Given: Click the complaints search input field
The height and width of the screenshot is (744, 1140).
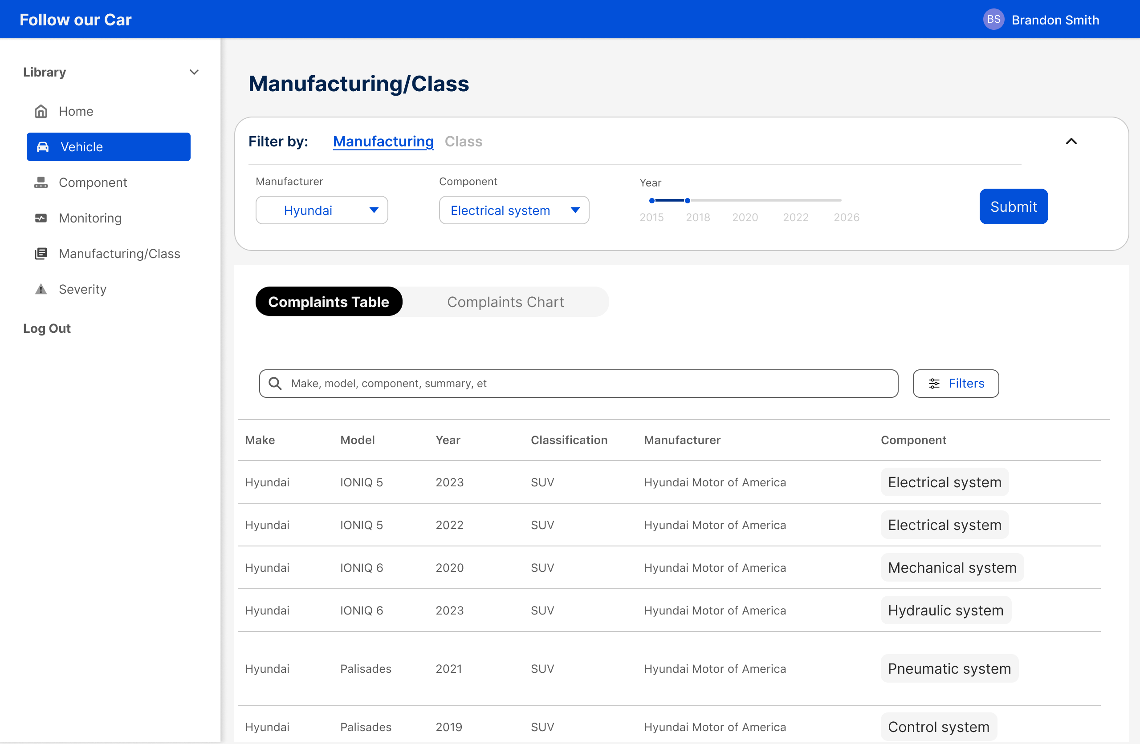Looking at the screenshot, I should pos(578,384).
